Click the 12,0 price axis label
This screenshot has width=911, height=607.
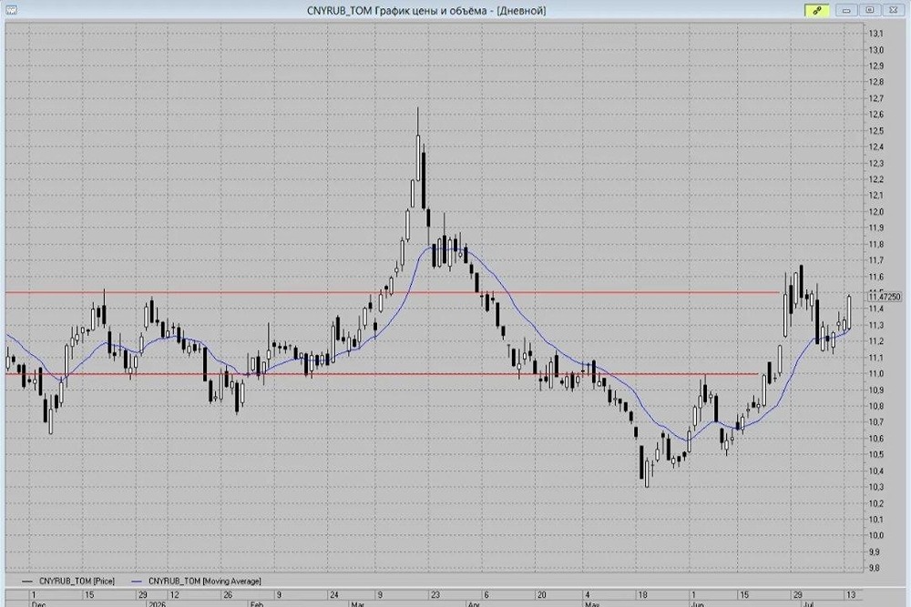(876, 212)
